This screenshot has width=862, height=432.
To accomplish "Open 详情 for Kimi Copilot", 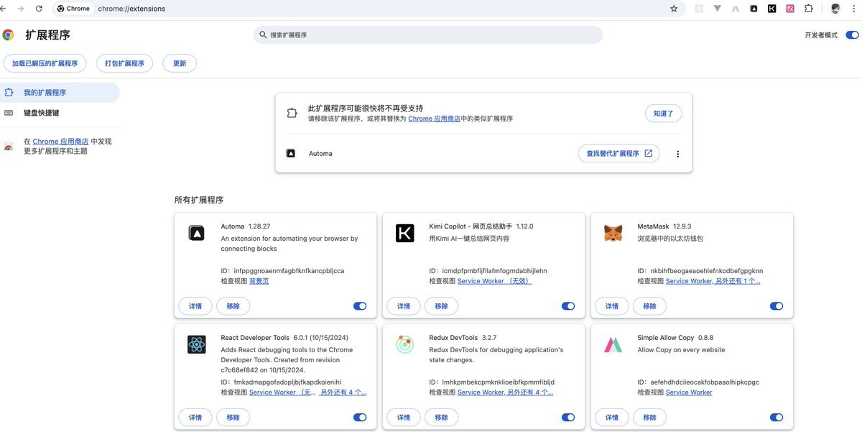I will [x=404, y=306].
